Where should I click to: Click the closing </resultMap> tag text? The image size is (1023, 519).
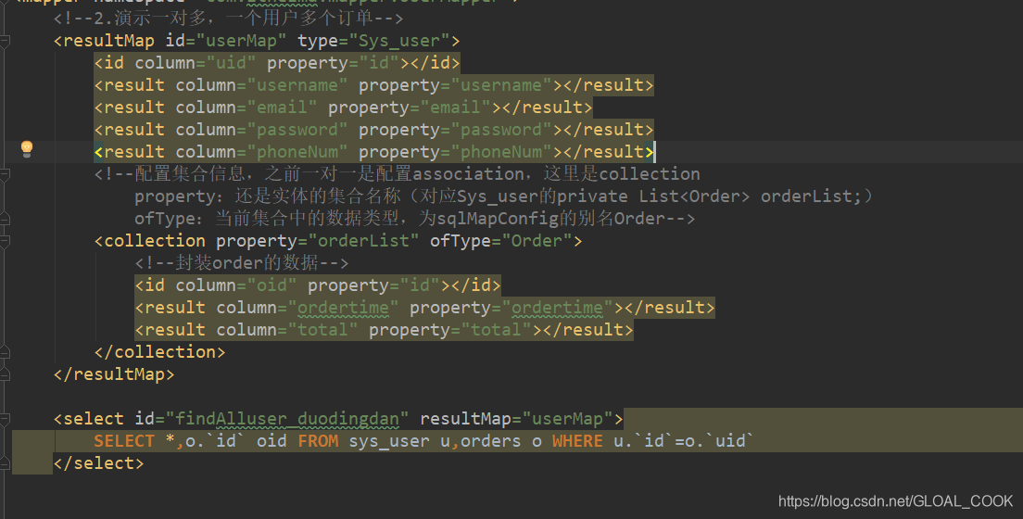click(x=114, y=374)
